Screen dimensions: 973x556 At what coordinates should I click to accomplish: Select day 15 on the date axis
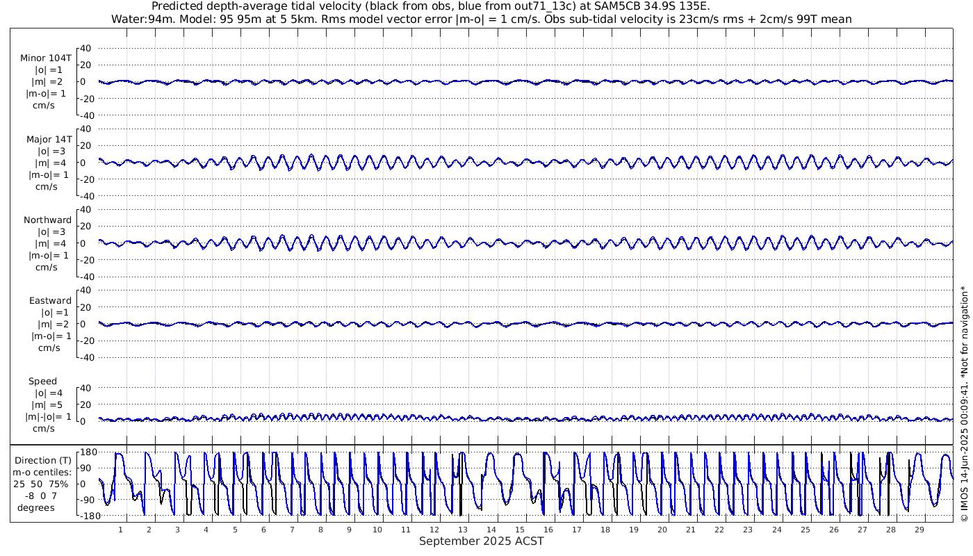pyautogui.click(x=519, y=530)
